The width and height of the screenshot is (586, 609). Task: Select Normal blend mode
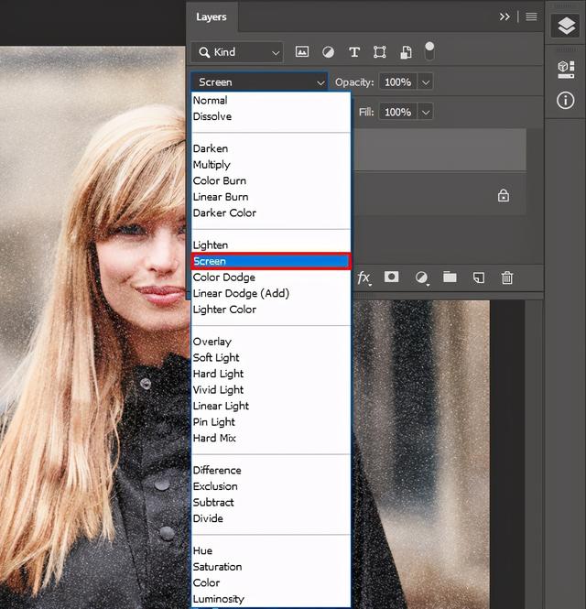pos(271,100)
